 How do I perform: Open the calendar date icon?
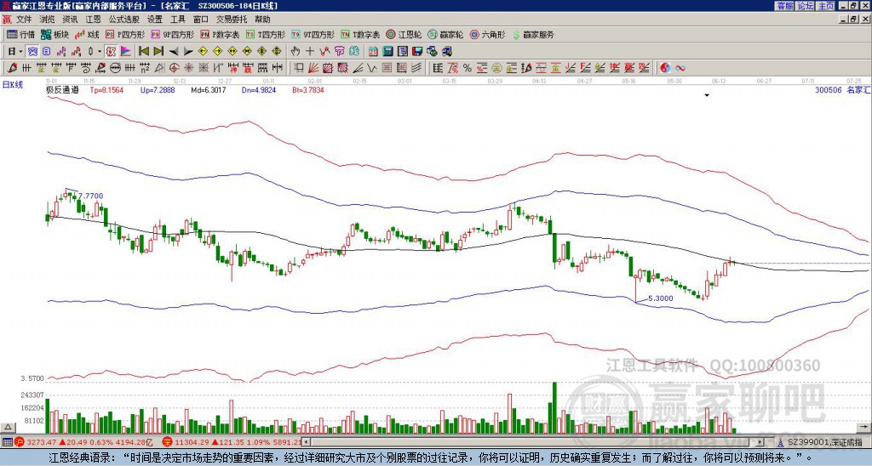373,52
